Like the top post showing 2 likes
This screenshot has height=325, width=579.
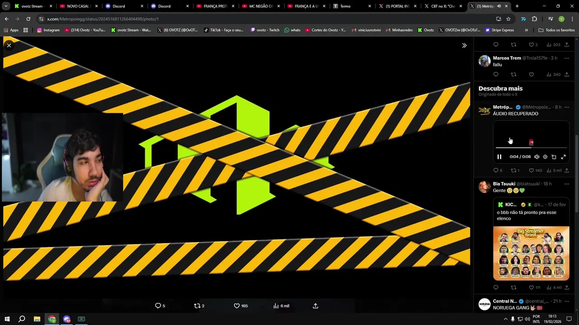[x=533, y=45]
